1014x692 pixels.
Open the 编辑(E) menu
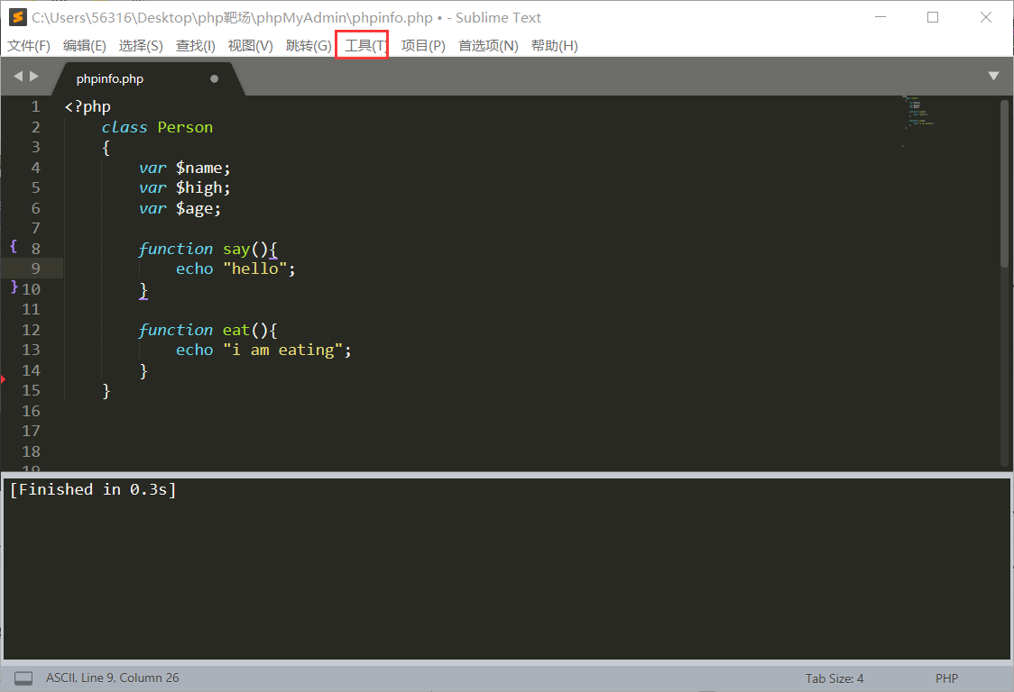point(84,46)
